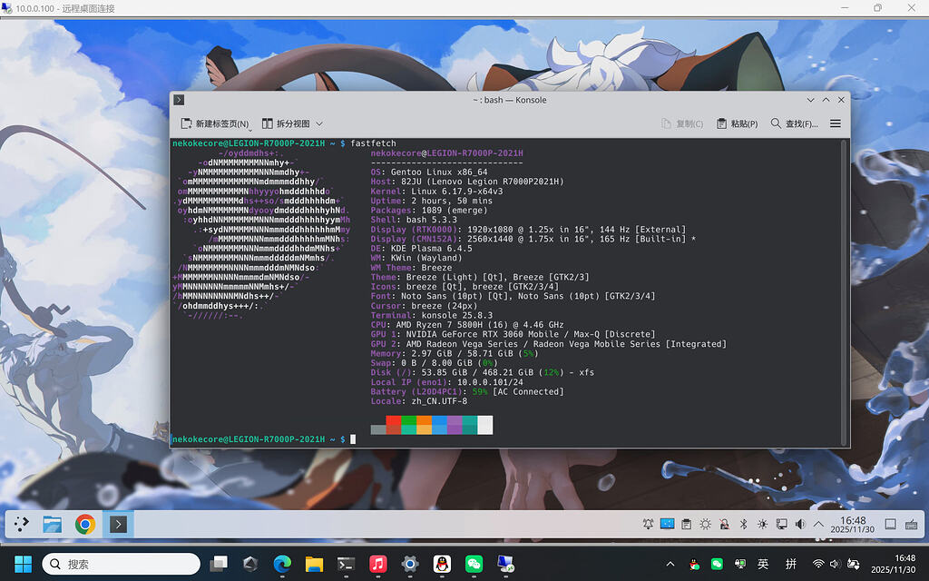
Task: Open Dolphin file manager in KDE panel
Action: (52, 524)
